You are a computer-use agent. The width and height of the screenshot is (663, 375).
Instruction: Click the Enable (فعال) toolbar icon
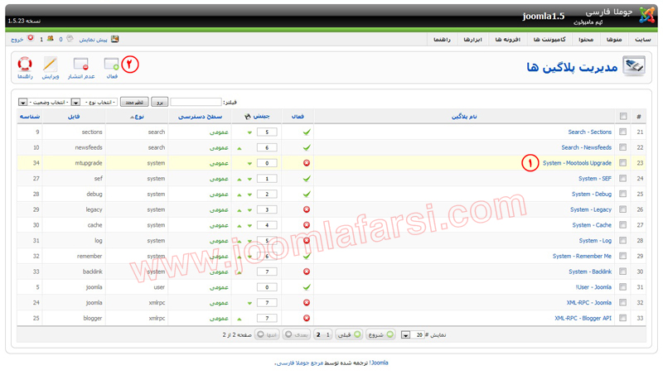111,65
